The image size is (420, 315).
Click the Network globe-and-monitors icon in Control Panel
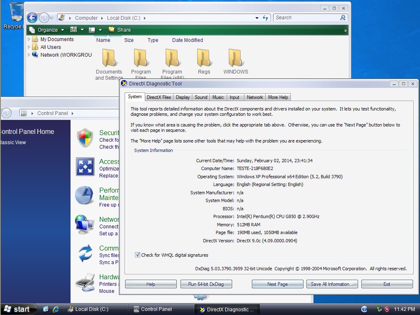84,225
